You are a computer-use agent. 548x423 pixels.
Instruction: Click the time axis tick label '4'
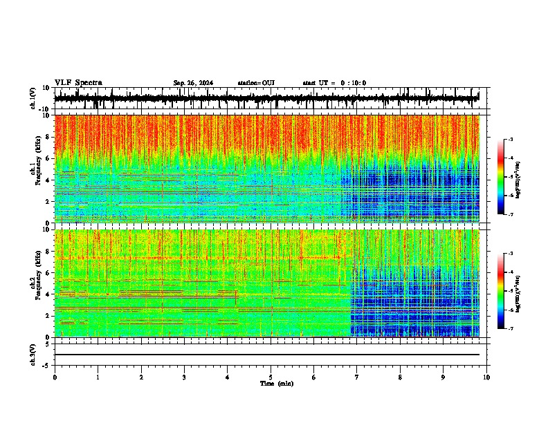228,377
